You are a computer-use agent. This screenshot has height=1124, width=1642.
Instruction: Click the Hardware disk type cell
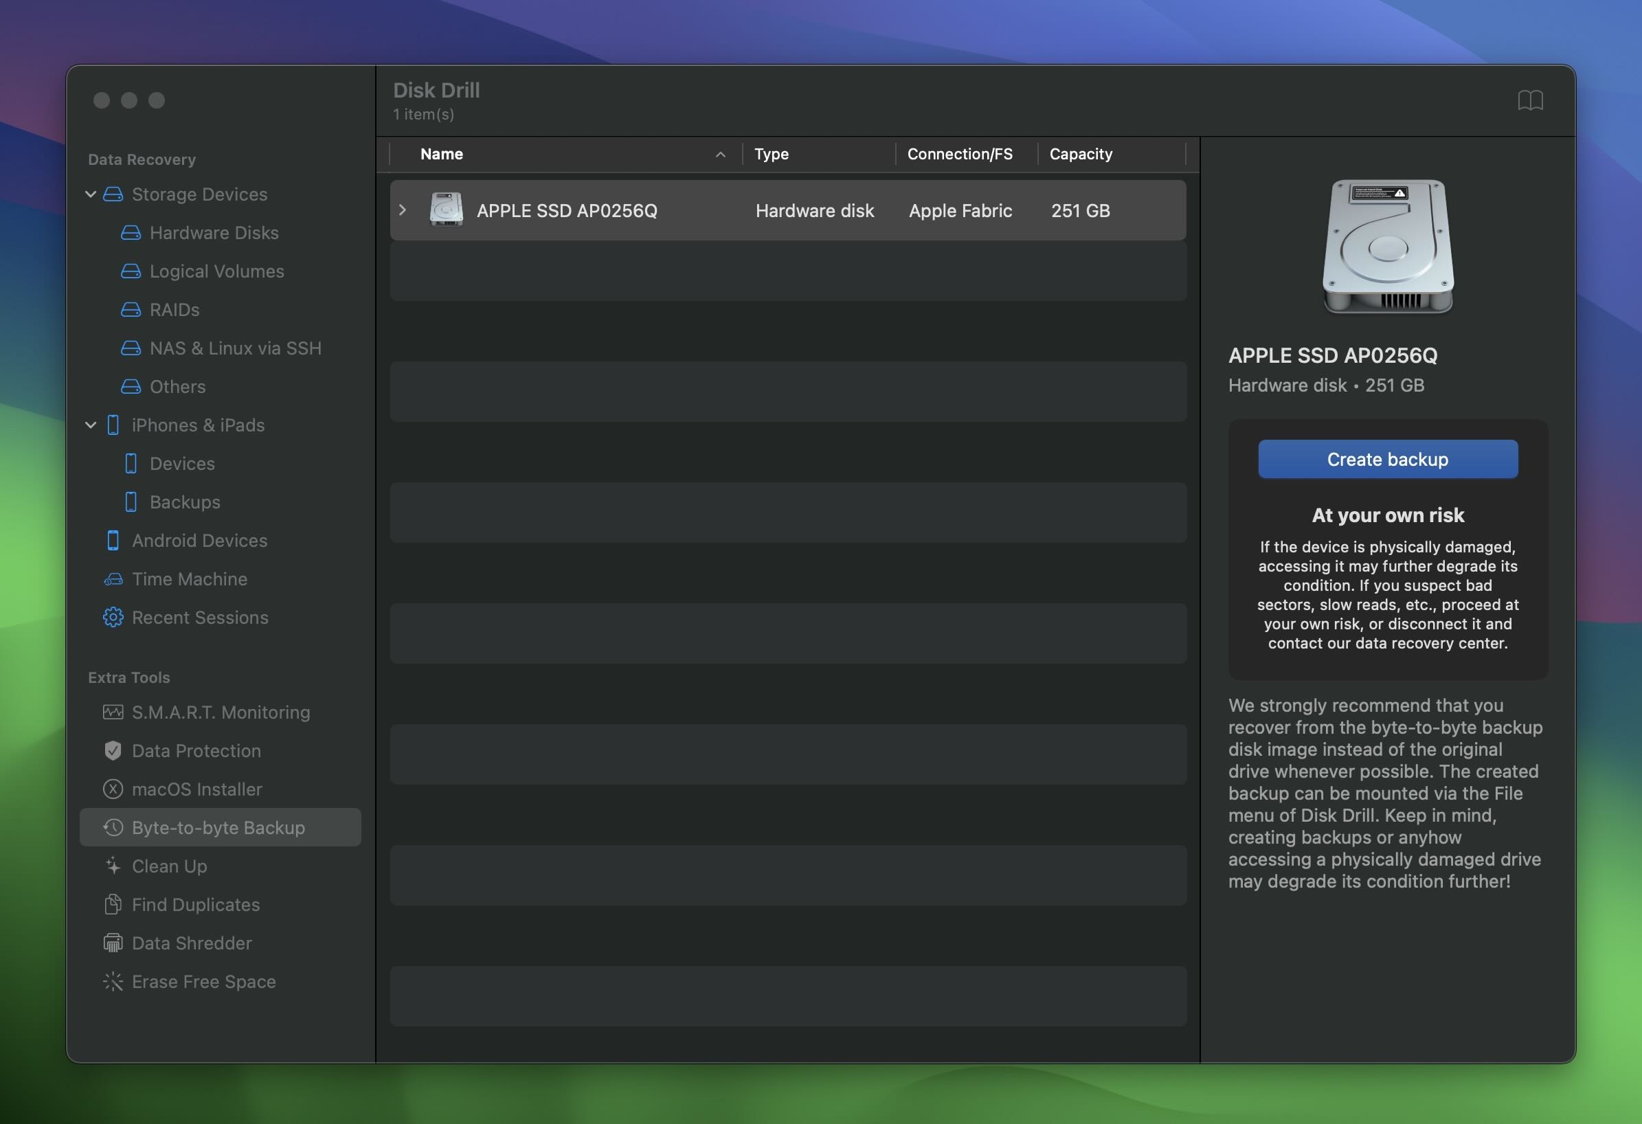pos(815,210)
